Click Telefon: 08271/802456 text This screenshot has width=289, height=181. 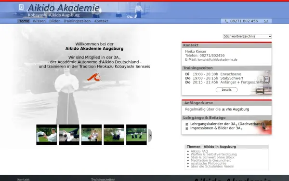point(205,56)
